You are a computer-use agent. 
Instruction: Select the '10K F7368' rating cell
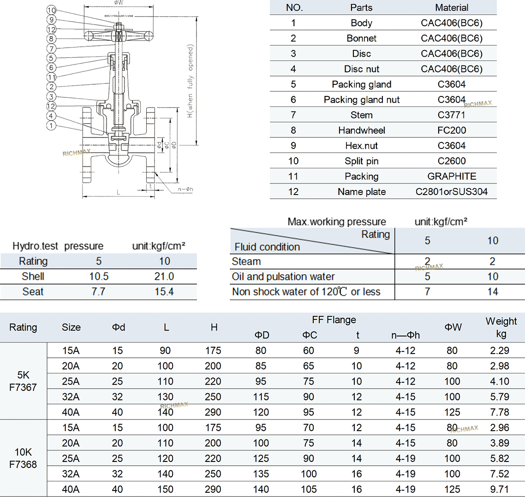click(23, 458)
